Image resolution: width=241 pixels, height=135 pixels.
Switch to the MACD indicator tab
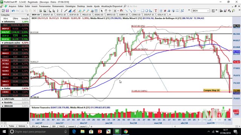pyautogui.click(x=62, y=126)
